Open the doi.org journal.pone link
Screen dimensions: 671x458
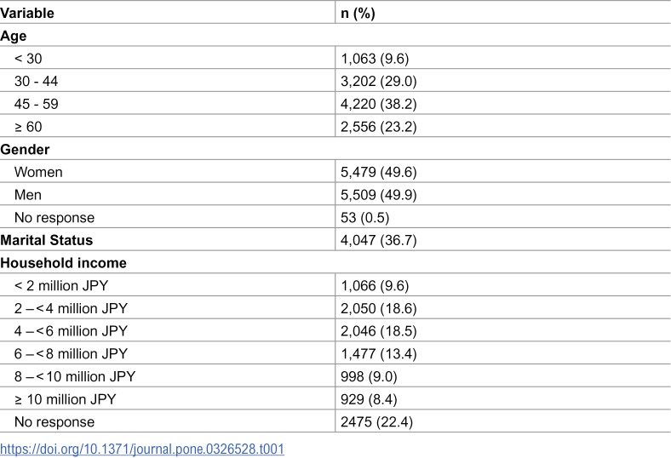tap(142, 449)
